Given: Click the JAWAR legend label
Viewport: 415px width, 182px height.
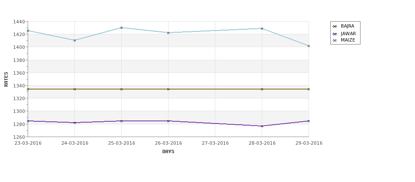Looking at the screenshot, I should (348, 34).
